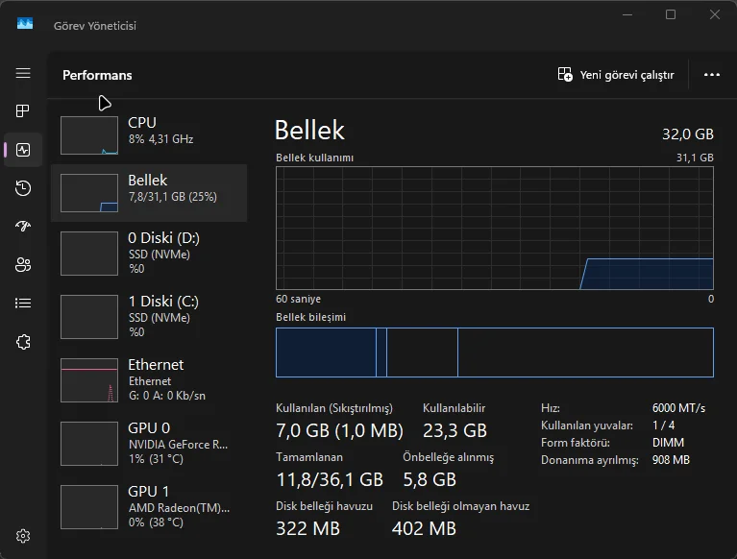Click 0 Diski mini graph thumbnail
The width and height of the screenshot is (737, 559).
89,254
